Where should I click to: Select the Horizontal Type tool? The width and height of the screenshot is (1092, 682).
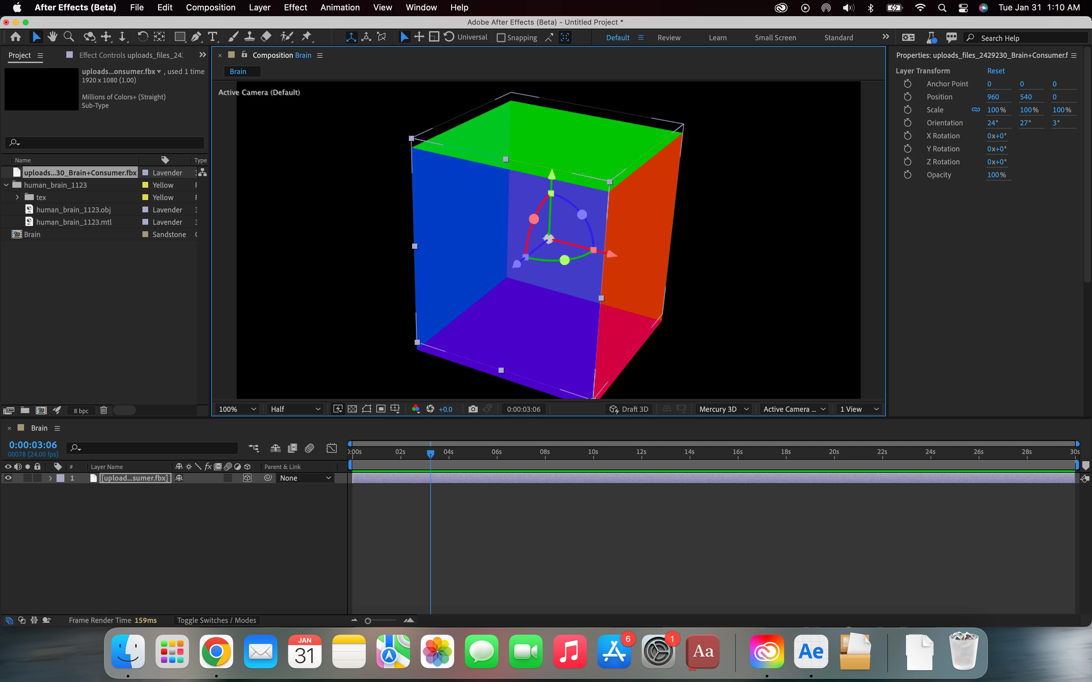(213, 37)
